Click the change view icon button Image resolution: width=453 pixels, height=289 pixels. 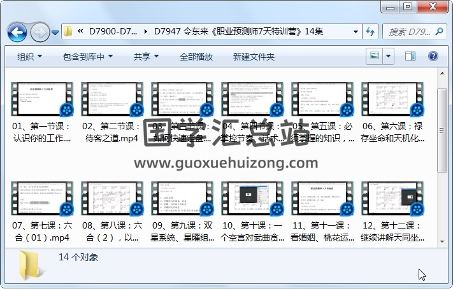[375, 57]
